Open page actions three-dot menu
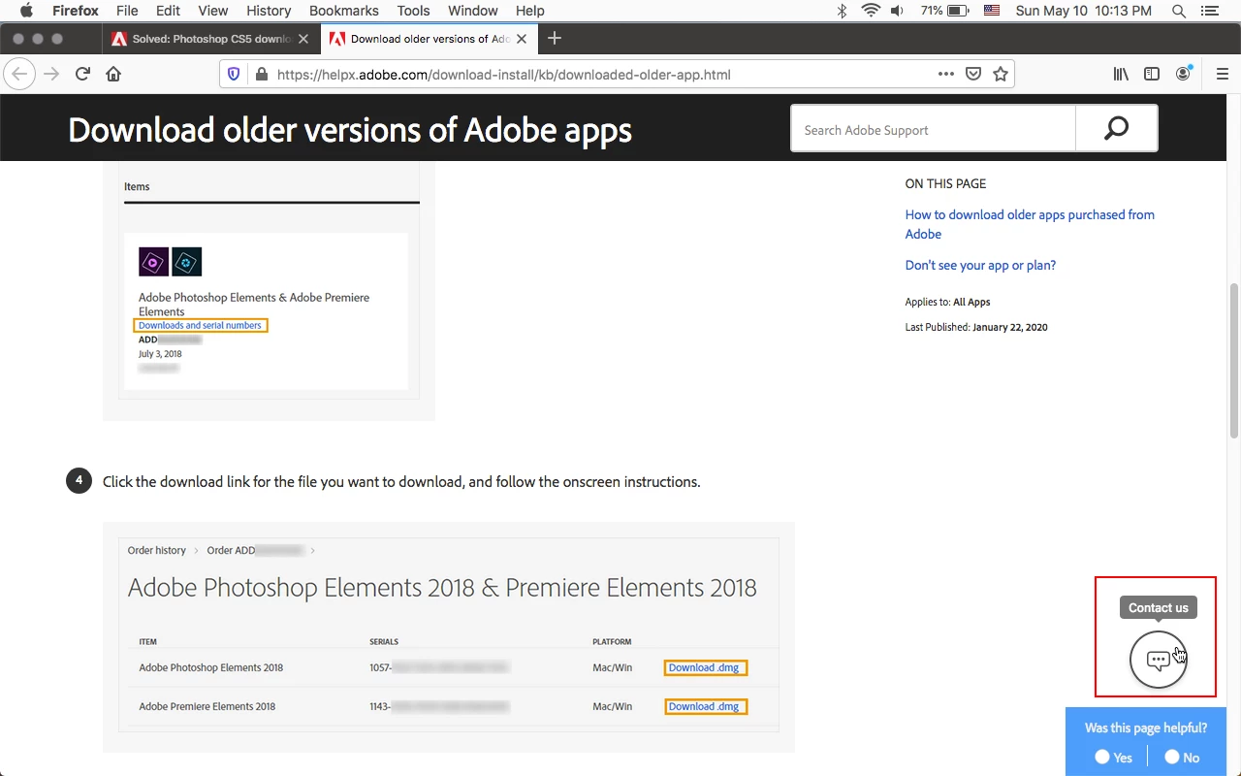1241x776 pixels. 945,74
